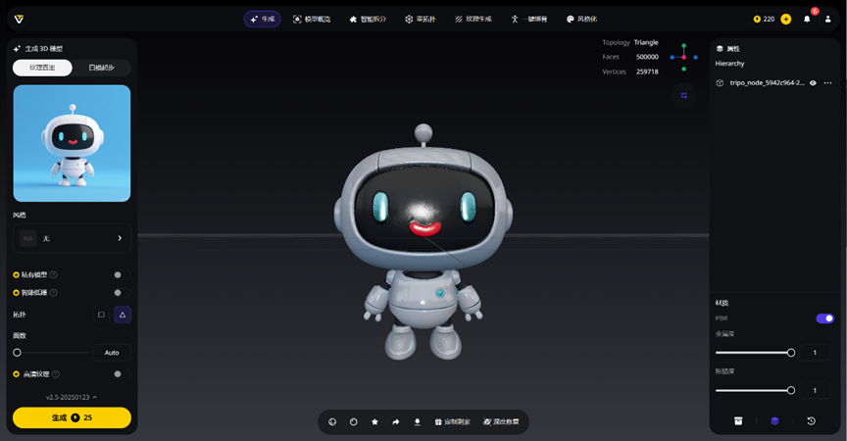Click the gift-icon button in bottom toolbar
Image resolution: width=847 pixels, height=441 pixels.
tap(452, 422)
